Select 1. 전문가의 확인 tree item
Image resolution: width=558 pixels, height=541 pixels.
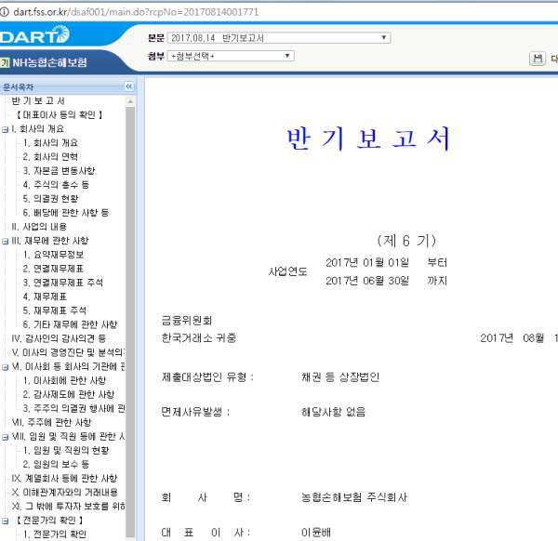55,534
